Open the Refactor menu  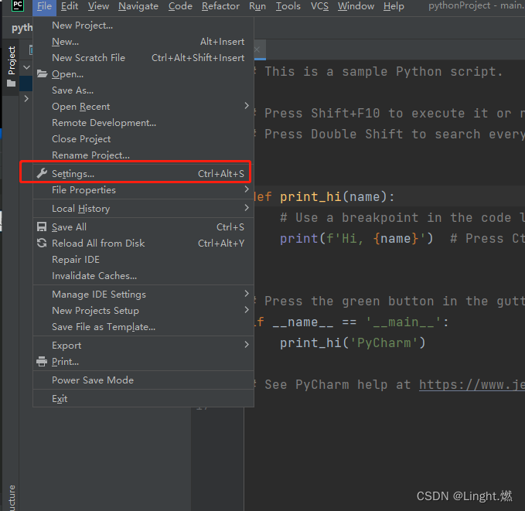(x=220, y=6)
